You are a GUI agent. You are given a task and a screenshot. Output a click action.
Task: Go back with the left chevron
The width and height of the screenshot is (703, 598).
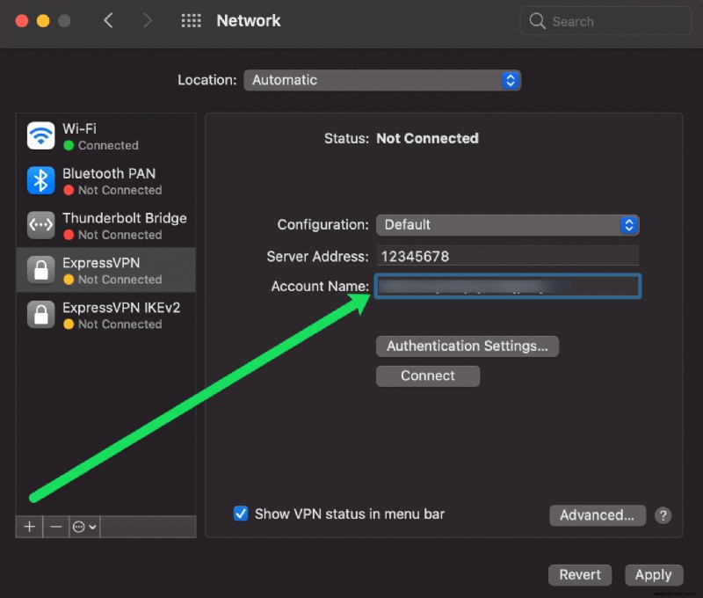click(108, 20)
